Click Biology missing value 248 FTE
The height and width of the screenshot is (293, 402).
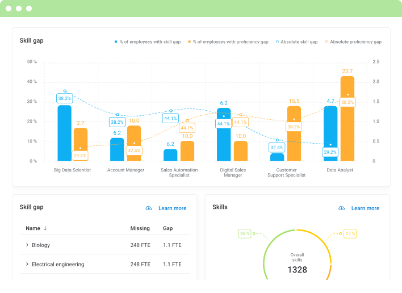pyautogui.click(x=140, y=245)
